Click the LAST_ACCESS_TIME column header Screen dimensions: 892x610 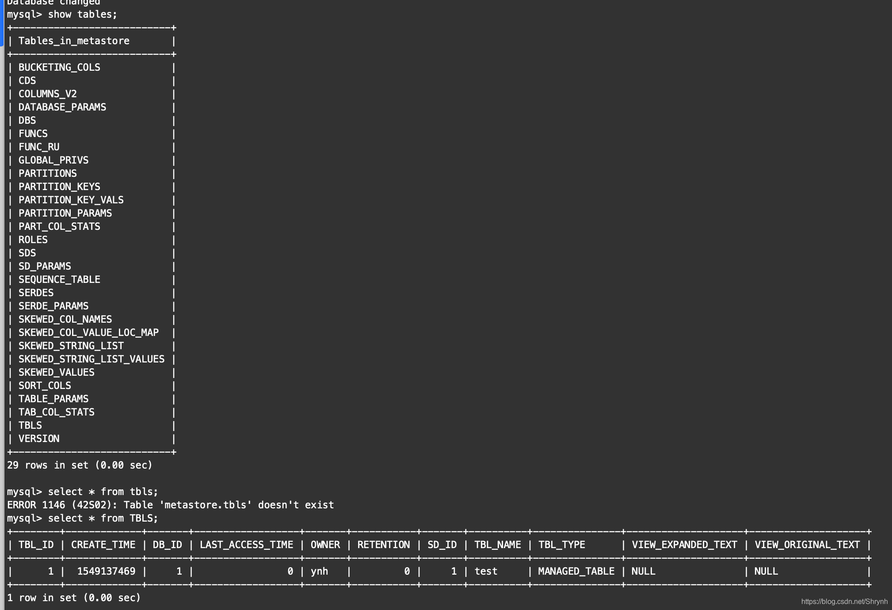point(247,545)
